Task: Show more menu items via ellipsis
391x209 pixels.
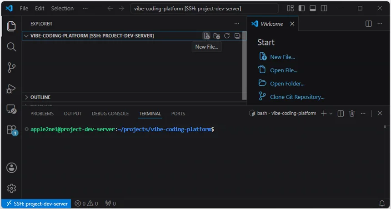Action: pyautogui.click(x=85, y=9)
